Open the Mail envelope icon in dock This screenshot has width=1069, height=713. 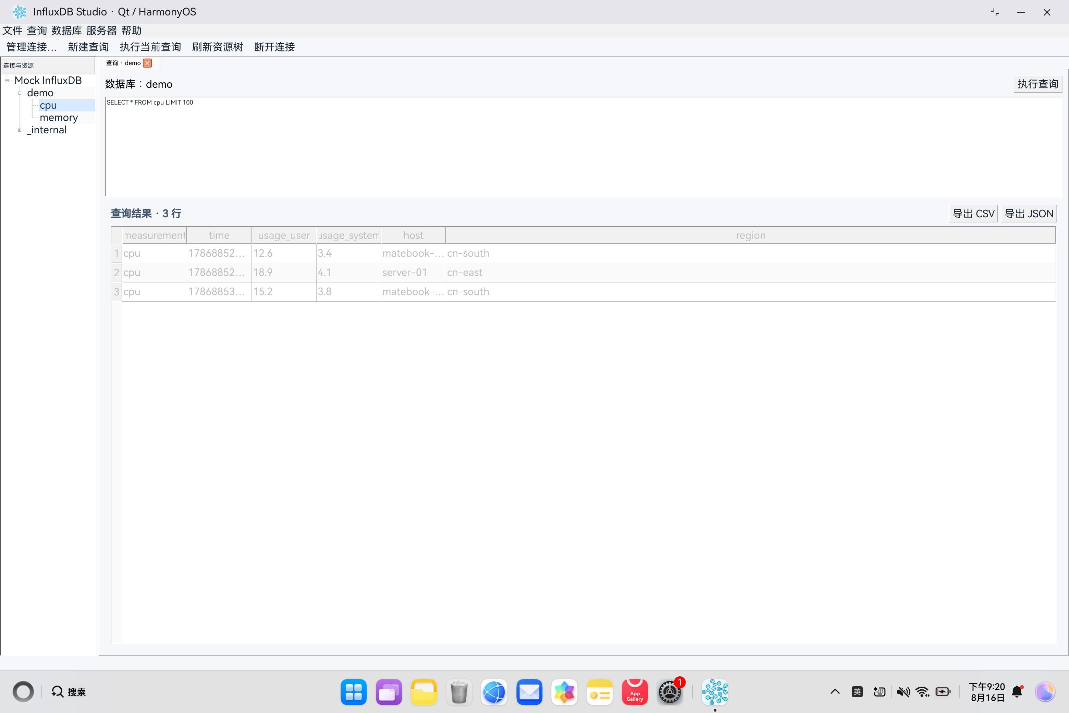click(529, 692)
